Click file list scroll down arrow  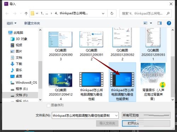[173, 100]
